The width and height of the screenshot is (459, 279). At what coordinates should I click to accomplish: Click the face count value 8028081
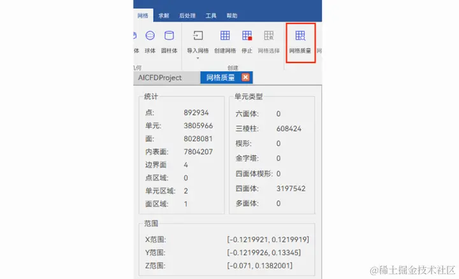tap(198, 139)
